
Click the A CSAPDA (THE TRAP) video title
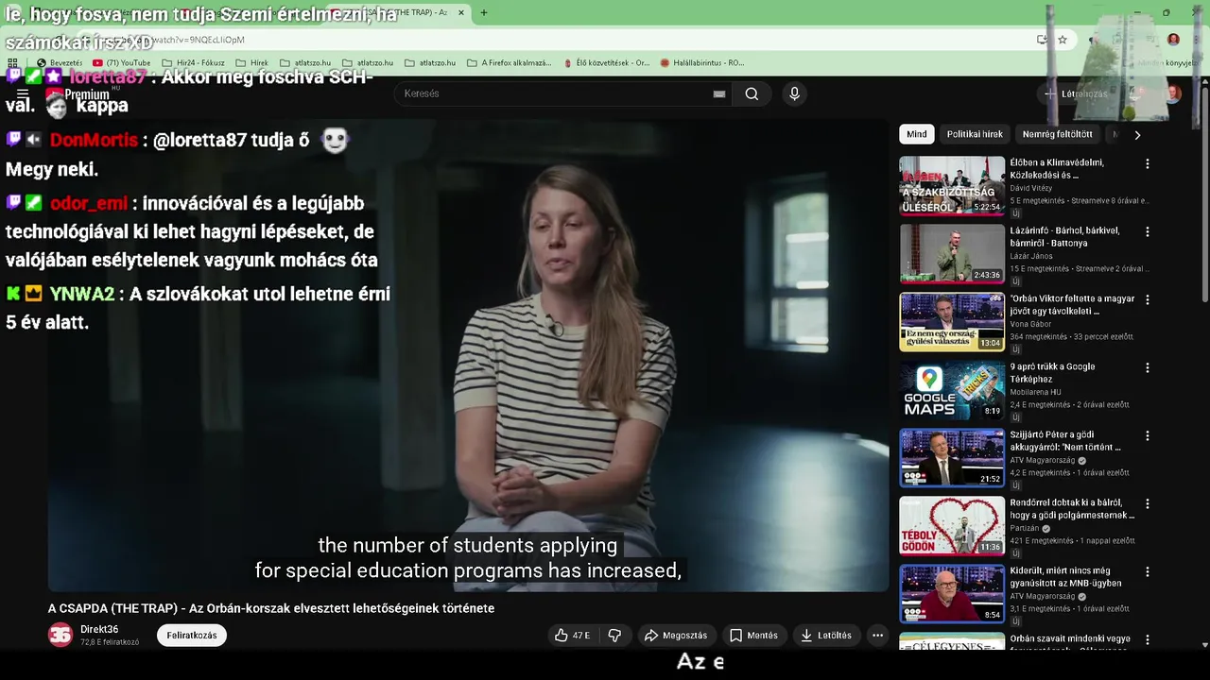(x=271, y=608)
